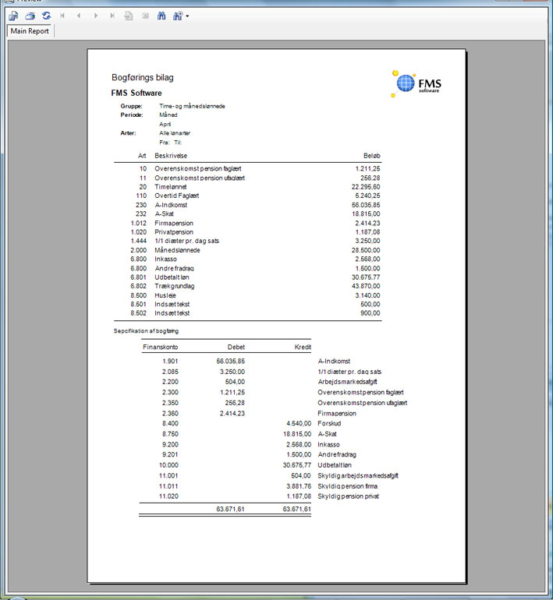The image size is (553, 600).
Task: Open Find Text with binoculars icon
Action: click(x=161, y=16)
